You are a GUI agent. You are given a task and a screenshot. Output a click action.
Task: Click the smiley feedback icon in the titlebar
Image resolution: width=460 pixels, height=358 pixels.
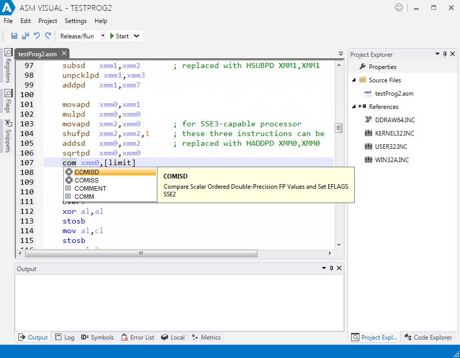(x=399, y=8)
